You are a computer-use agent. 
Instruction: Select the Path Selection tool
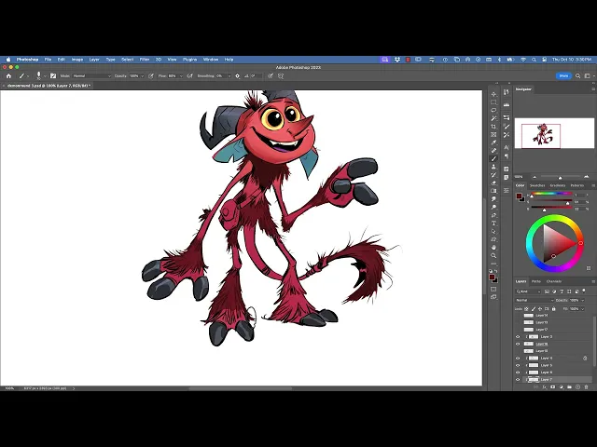(493, 232)
